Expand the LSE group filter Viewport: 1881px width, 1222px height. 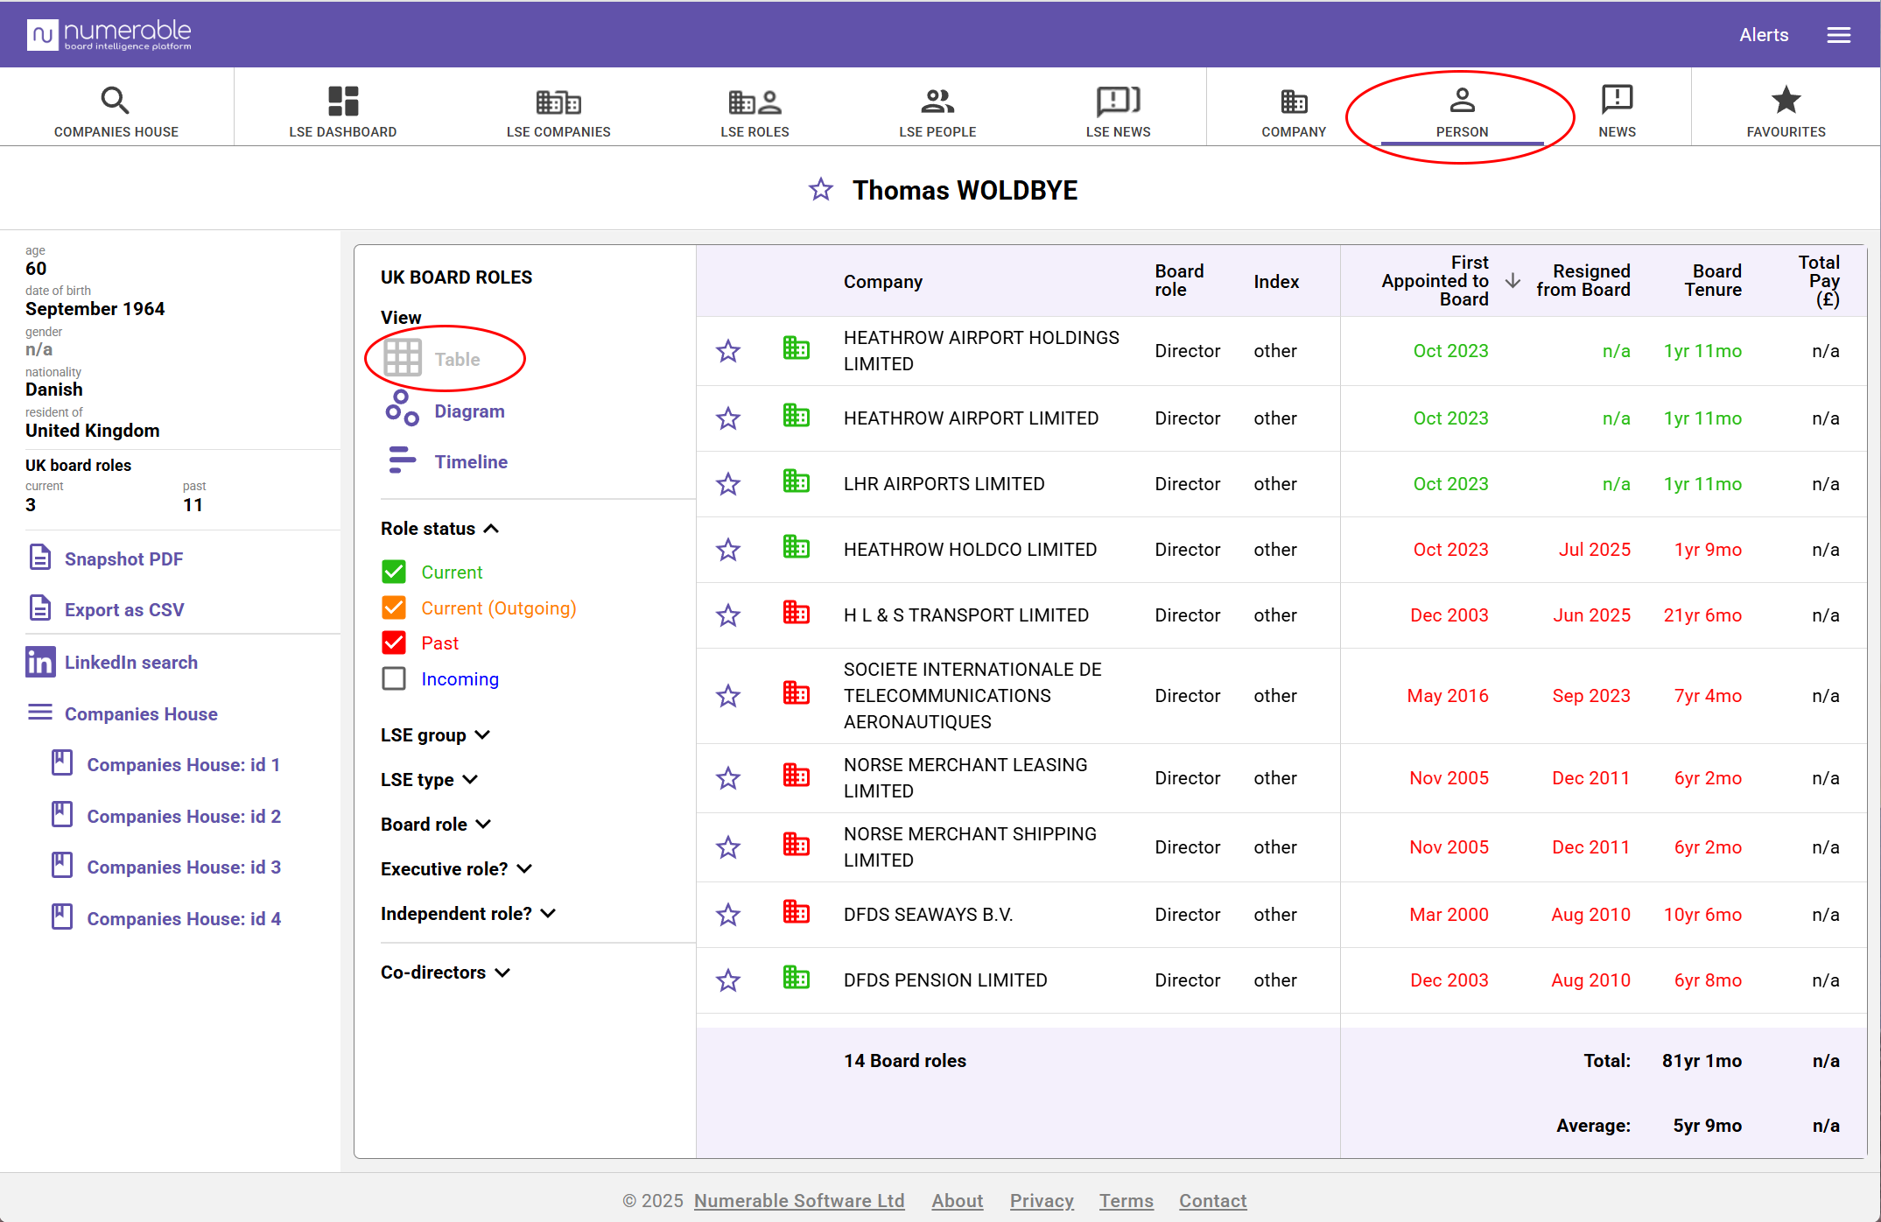pyautogui.click(x=435, y=735)
